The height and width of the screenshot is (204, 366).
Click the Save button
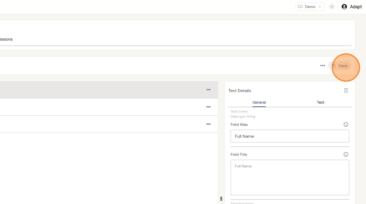[x=340, y=66]
